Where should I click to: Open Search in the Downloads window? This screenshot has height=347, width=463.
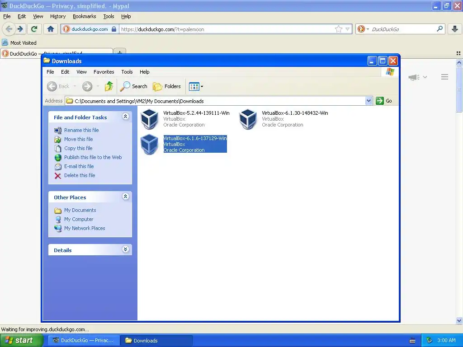(x=134, y=86)
